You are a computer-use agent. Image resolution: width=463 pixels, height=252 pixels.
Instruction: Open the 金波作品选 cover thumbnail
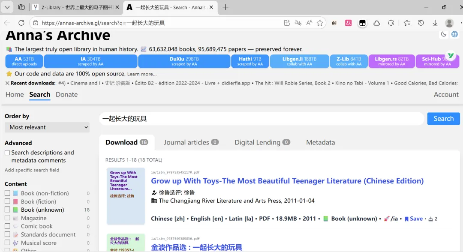point(126,243)
